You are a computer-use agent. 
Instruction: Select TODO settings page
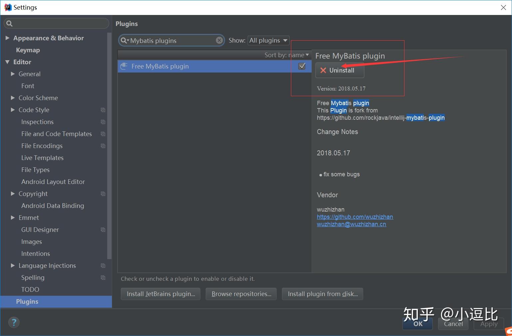coord(30,289)
